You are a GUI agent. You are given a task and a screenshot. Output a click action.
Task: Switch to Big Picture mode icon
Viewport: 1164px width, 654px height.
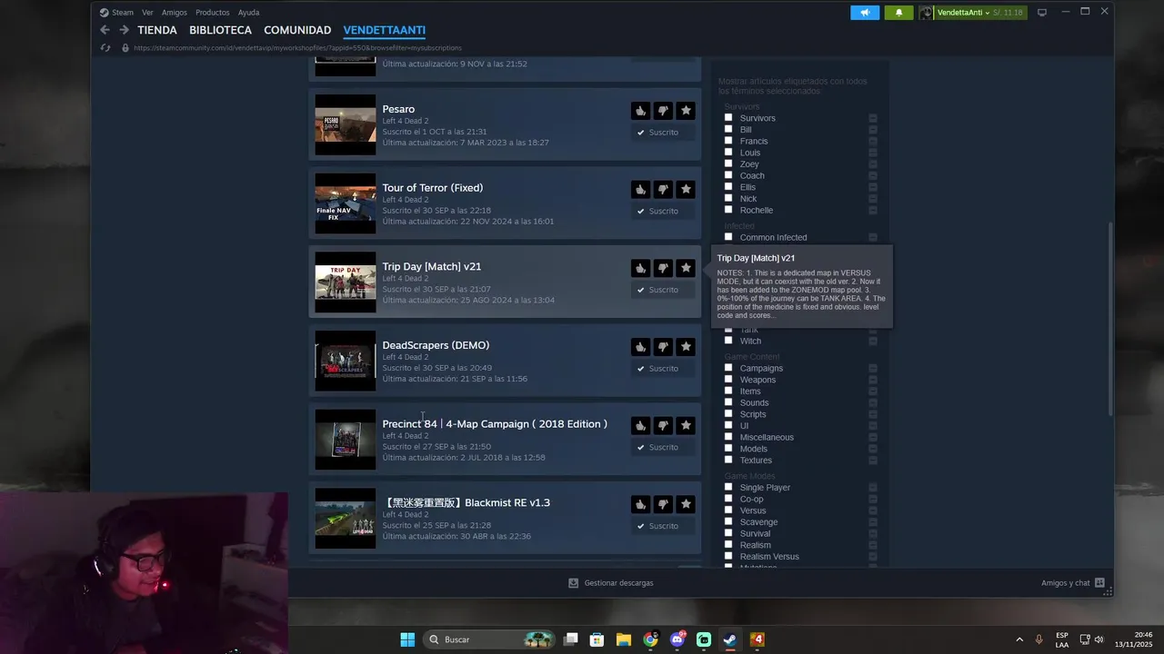click(1042, 13)
